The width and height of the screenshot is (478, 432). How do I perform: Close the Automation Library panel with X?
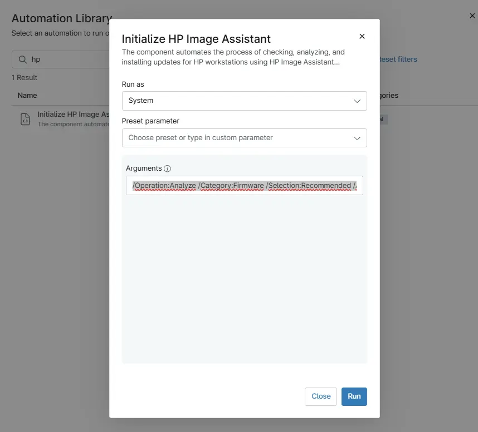472,16
